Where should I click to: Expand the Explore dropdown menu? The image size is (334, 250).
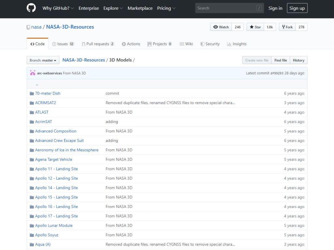pos(113,8)
